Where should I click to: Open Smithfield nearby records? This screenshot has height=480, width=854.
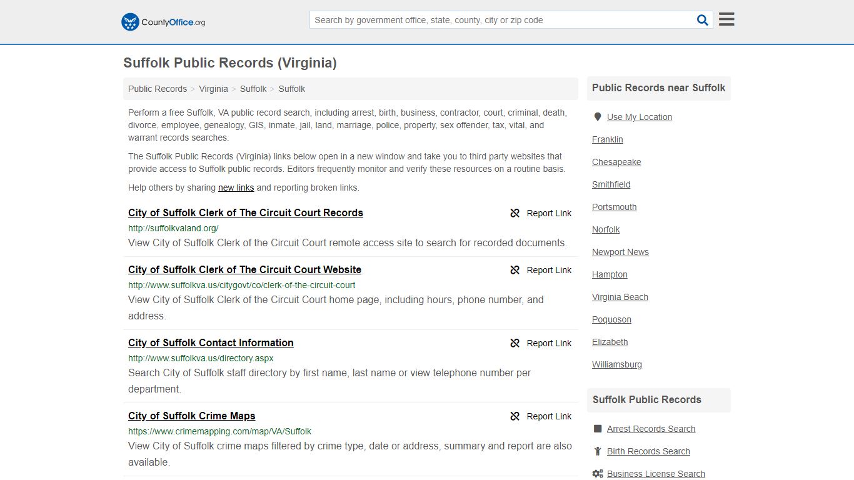click(611, 184)
